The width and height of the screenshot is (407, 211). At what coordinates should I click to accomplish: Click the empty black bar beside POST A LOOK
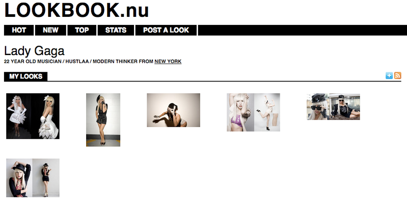click(x=303, y=30)
